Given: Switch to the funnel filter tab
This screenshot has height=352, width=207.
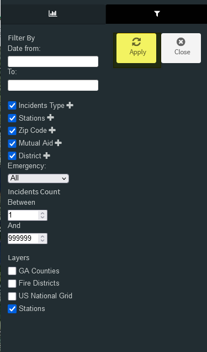Looking at the screenshot, I should pos(157,14).
